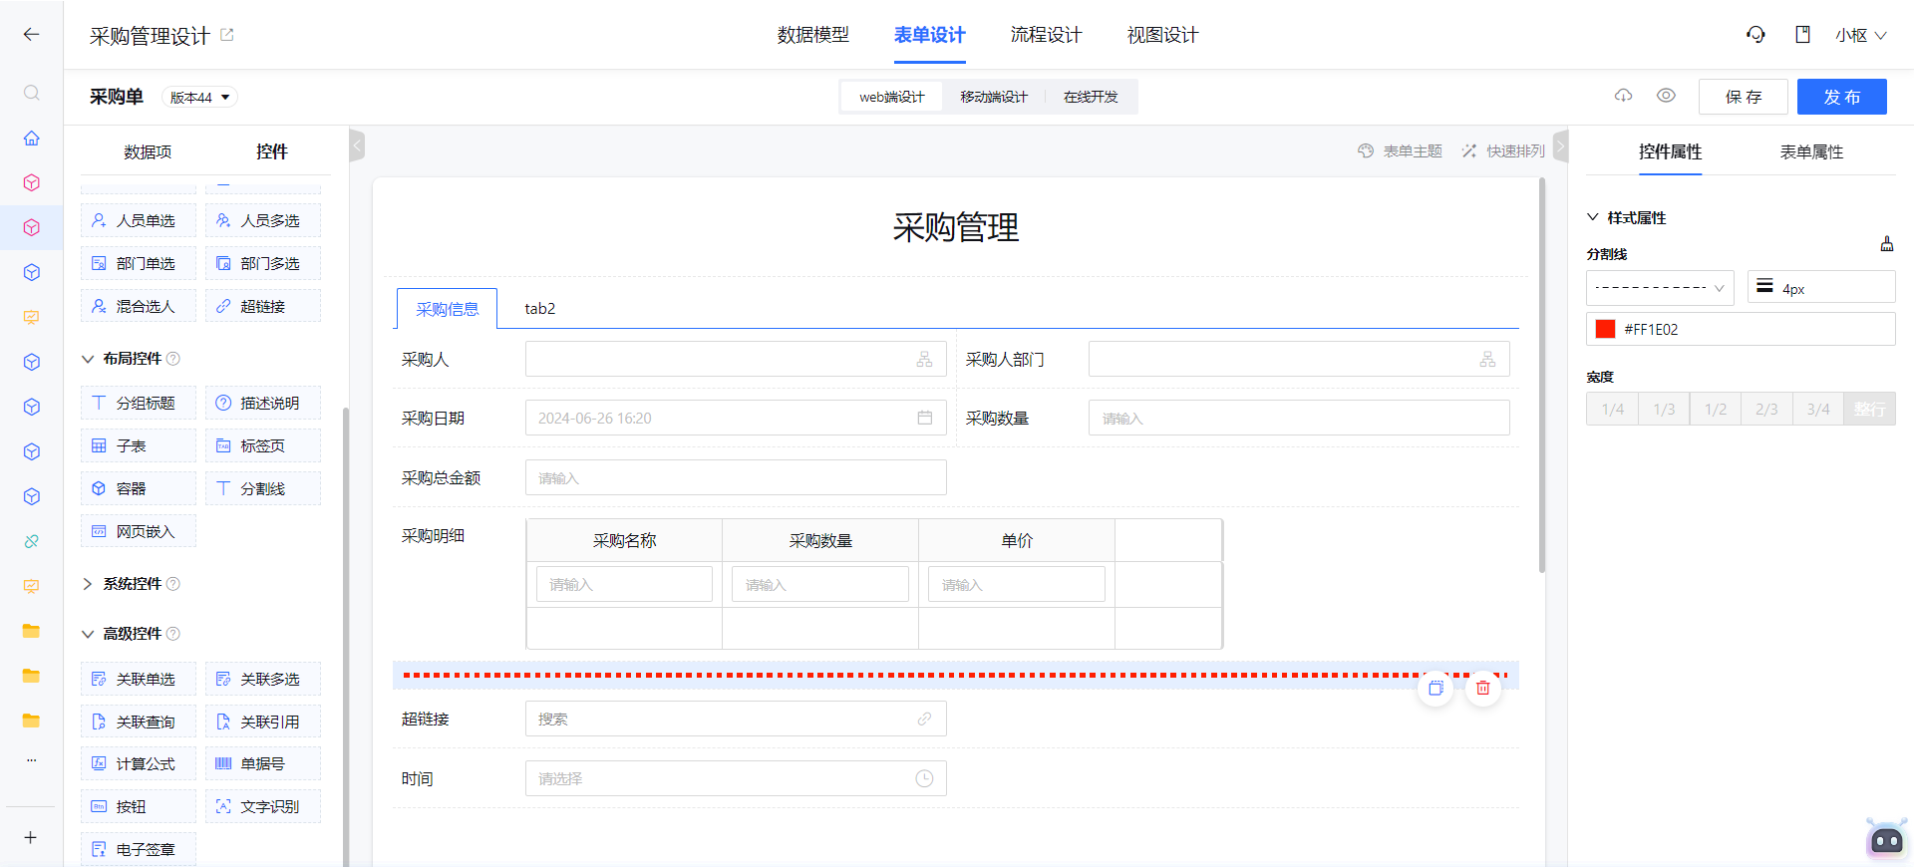Screen dimensions: 1914x867
Task: Switch to 表单属性 tab
Action: pos(1811,151)
